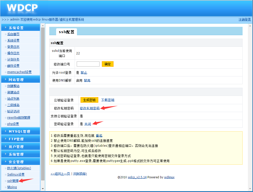The image size is (253, 192).
Task: Click 生成密钥 to generate SSH key
Action: [x=89, y=100]
